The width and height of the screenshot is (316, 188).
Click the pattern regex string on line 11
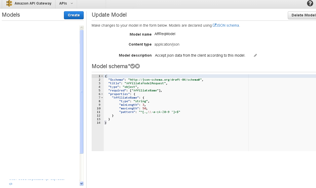point(159,112)
